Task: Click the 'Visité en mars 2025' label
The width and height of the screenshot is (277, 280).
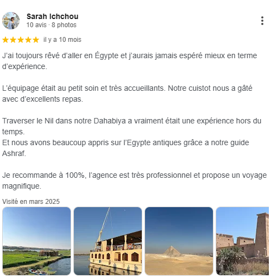Action: [31, 202]
